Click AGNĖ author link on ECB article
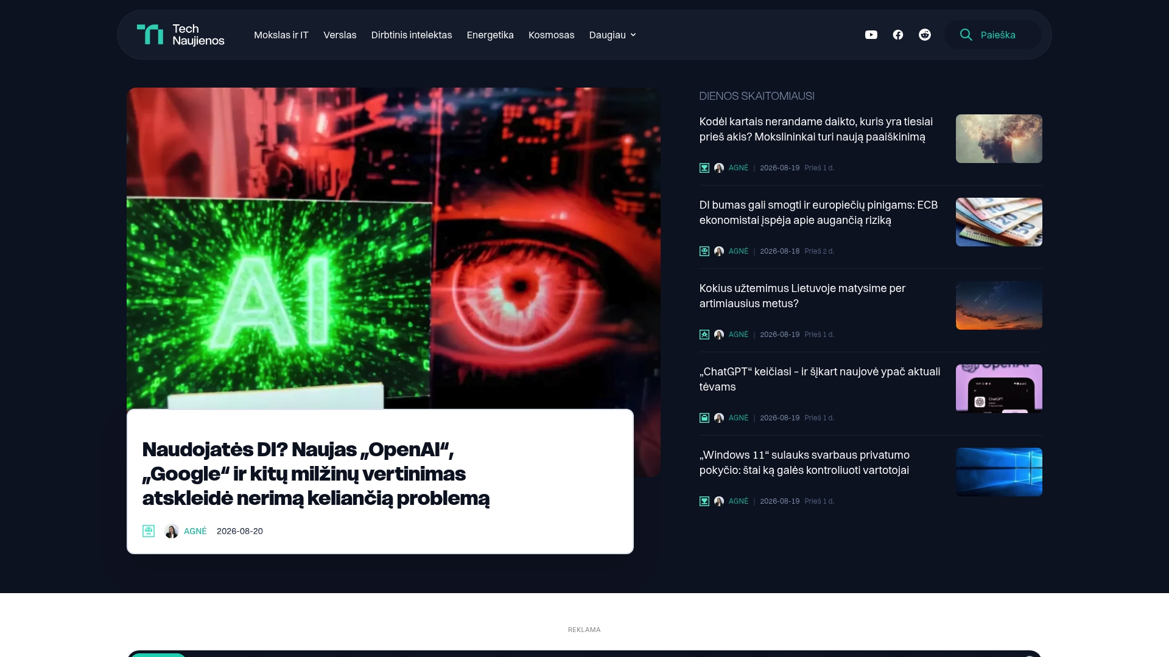1169x657 pixels. click(x=739, y=251)
